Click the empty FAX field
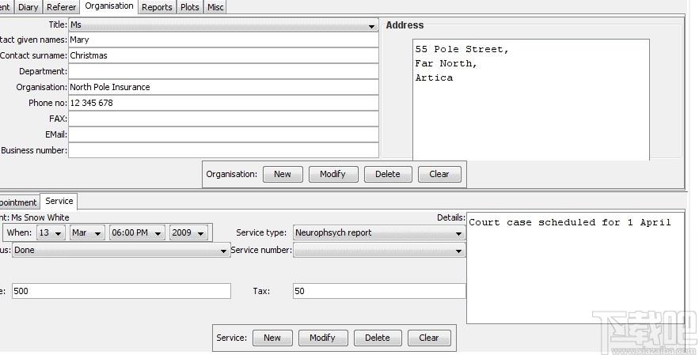 tap(223, 119)
